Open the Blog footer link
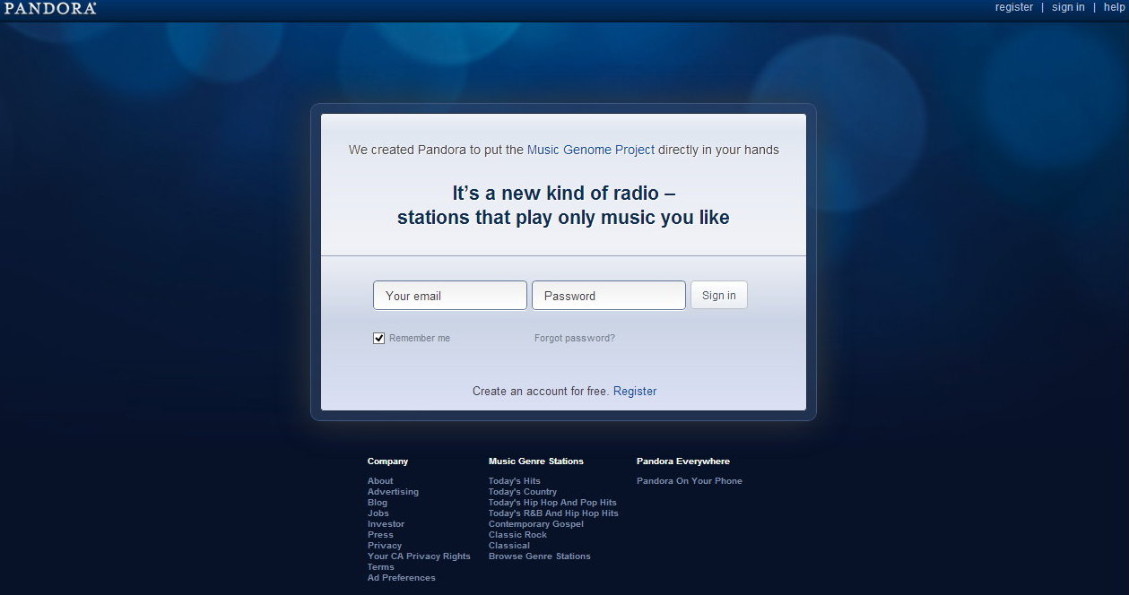Image resolution: width=1129 pixels, height=595 pixels. 378,503
